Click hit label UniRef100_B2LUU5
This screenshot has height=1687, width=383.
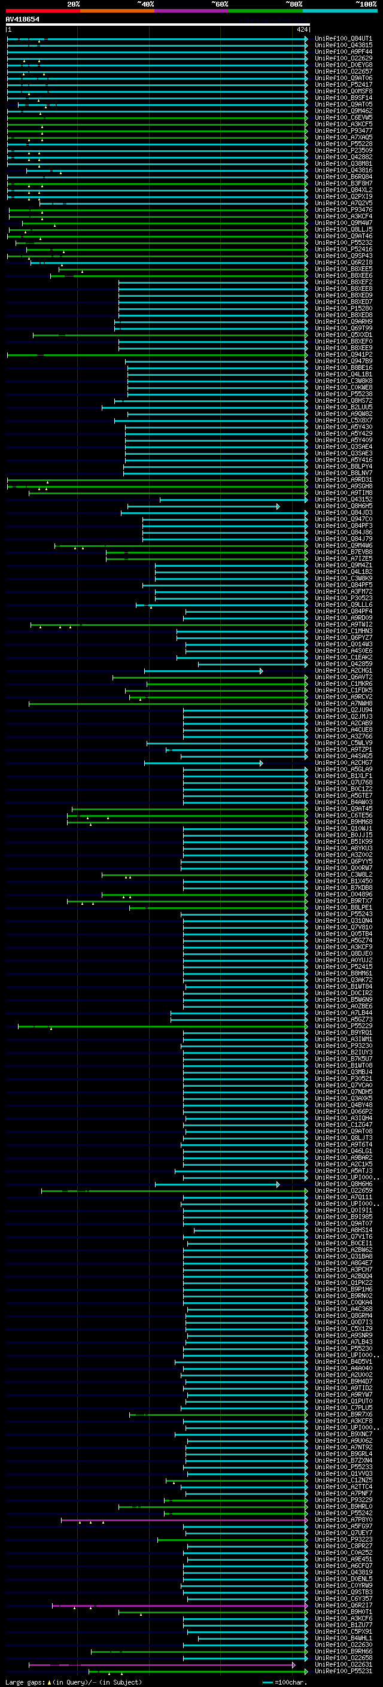[343, 408]
